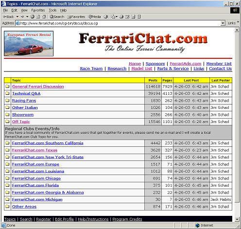The height and width of the screenshot is (229, 241).
Task: Open FerrariChat.com Georgia & Alabama link
Action: tap(48, 193)
